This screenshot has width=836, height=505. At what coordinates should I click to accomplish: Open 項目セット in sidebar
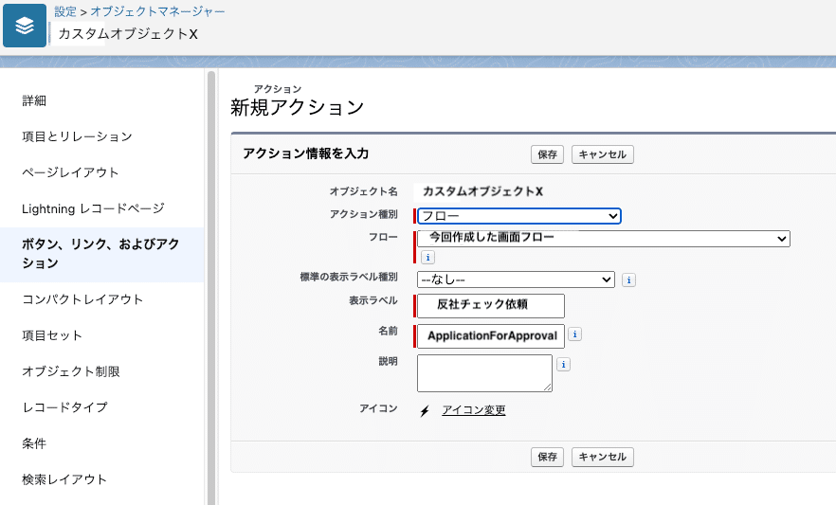pos(52,335)
